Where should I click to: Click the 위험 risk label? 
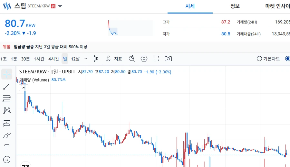point(7,47)
